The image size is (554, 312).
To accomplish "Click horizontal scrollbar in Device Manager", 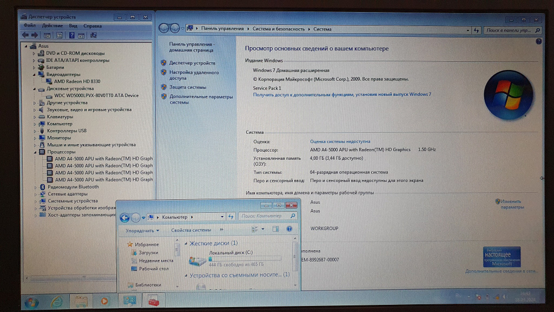I will point(84,278).
